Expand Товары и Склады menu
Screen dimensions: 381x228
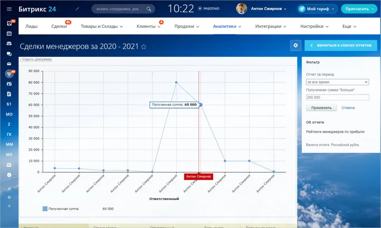(102, 26)
